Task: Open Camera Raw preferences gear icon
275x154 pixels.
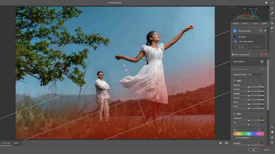Action: [266, 3]
